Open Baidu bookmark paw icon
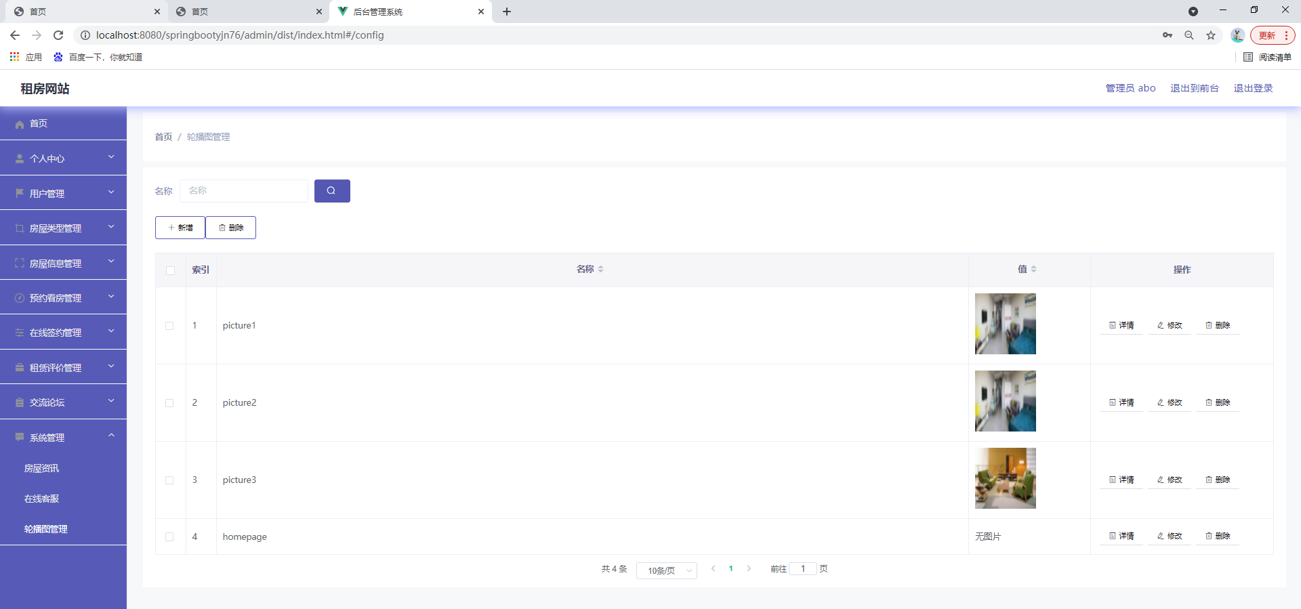 [58, 57]
